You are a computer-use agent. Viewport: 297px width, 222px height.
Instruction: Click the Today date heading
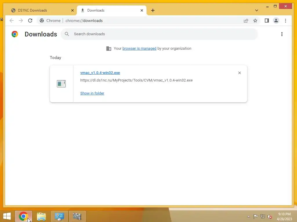coord(55,58)
